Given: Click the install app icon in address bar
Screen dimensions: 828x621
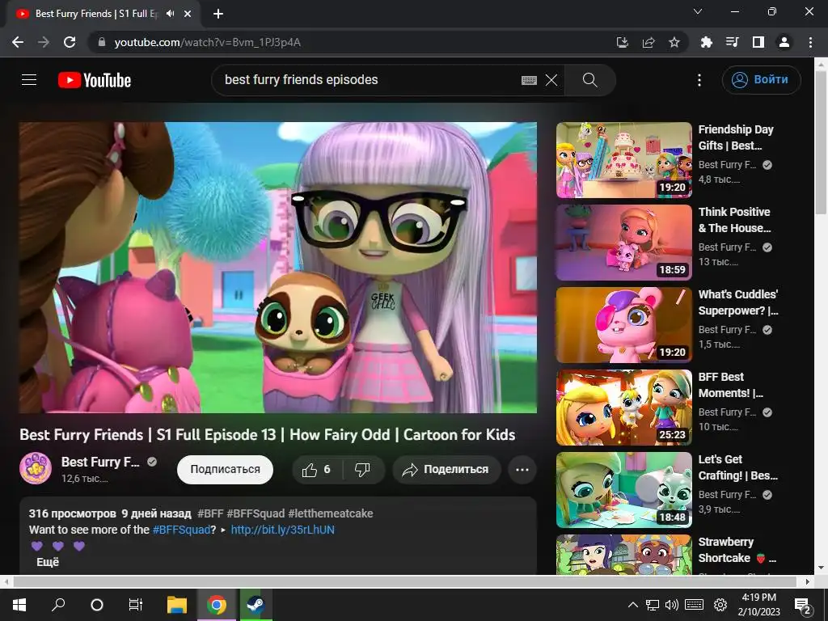Looking at the screenshot, I should pyautogui.click(x=623, y=42).
